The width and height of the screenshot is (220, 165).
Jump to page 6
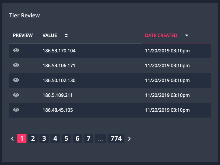click(x=78, y=139)
